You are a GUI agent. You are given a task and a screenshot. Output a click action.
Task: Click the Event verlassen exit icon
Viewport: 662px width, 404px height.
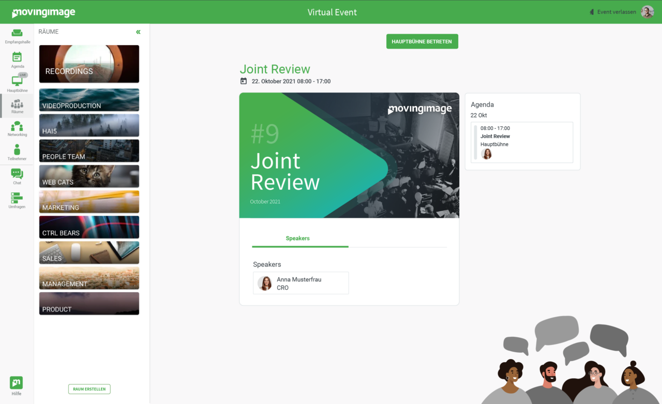click(592, 12)
